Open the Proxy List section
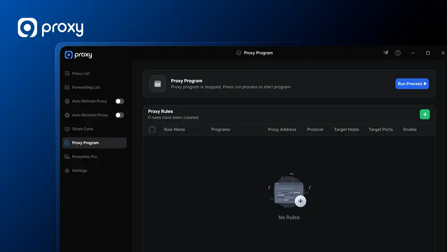 pyautogui.click(x=81, y=73)
